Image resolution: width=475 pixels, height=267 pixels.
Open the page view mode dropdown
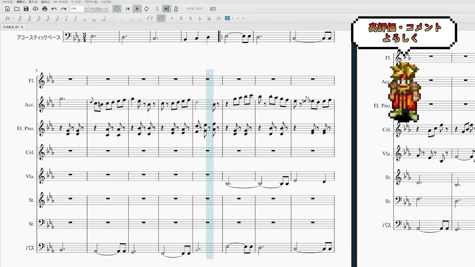point(99,9)
